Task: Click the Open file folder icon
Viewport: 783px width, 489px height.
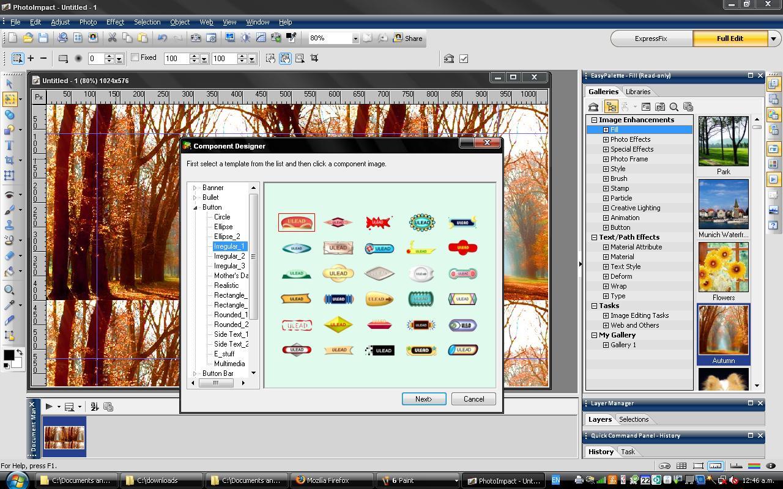Action: [x=28, y=38]
